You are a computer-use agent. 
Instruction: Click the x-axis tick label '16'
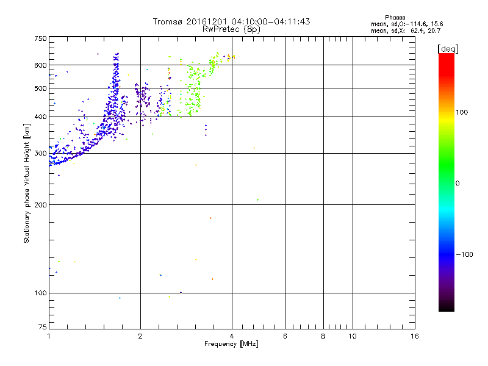tap(415, 336)
